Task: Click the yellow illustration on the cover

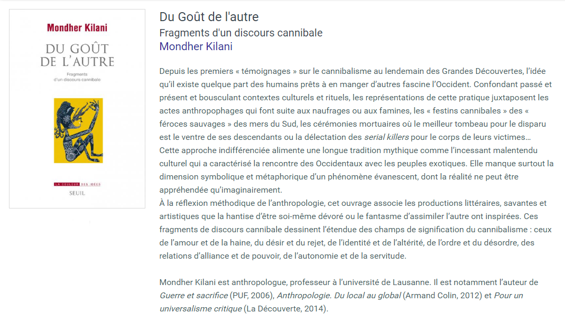Action: [78, 130]
